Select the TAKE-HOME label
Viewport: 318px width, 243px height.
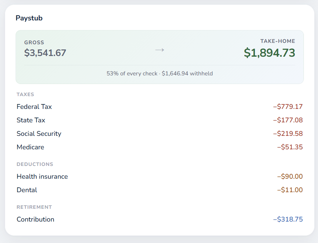(x=278, y=41)
